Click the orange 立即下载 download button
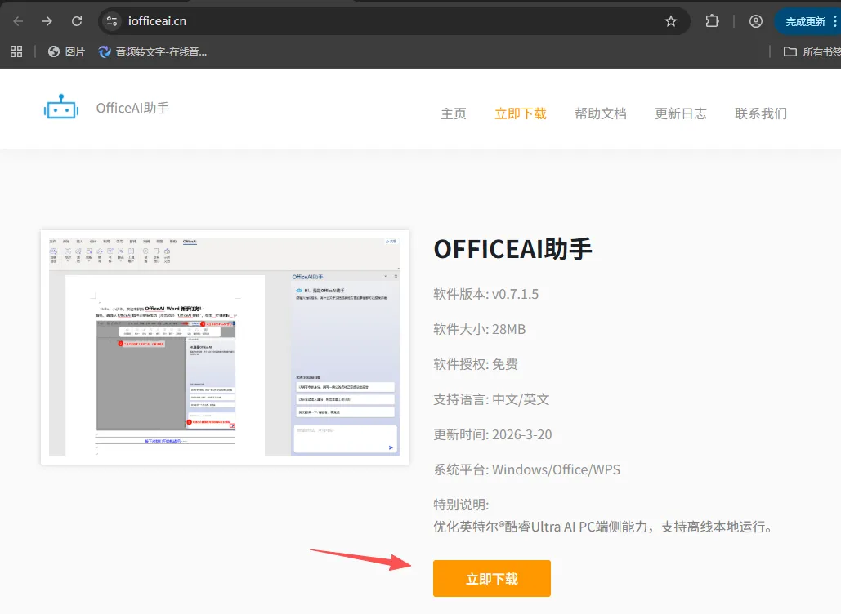 click(x=492, y=579)
